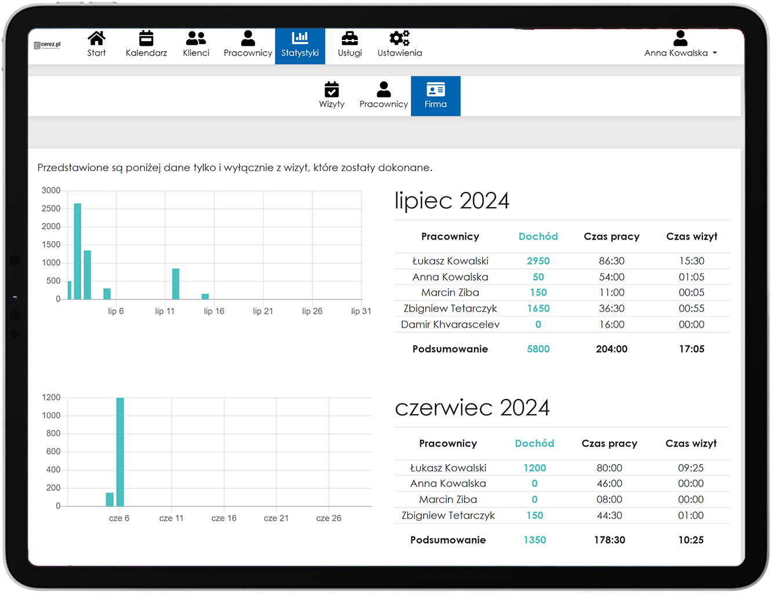Open the Klienci clients icon
The image size is (773, 595).
196,39
